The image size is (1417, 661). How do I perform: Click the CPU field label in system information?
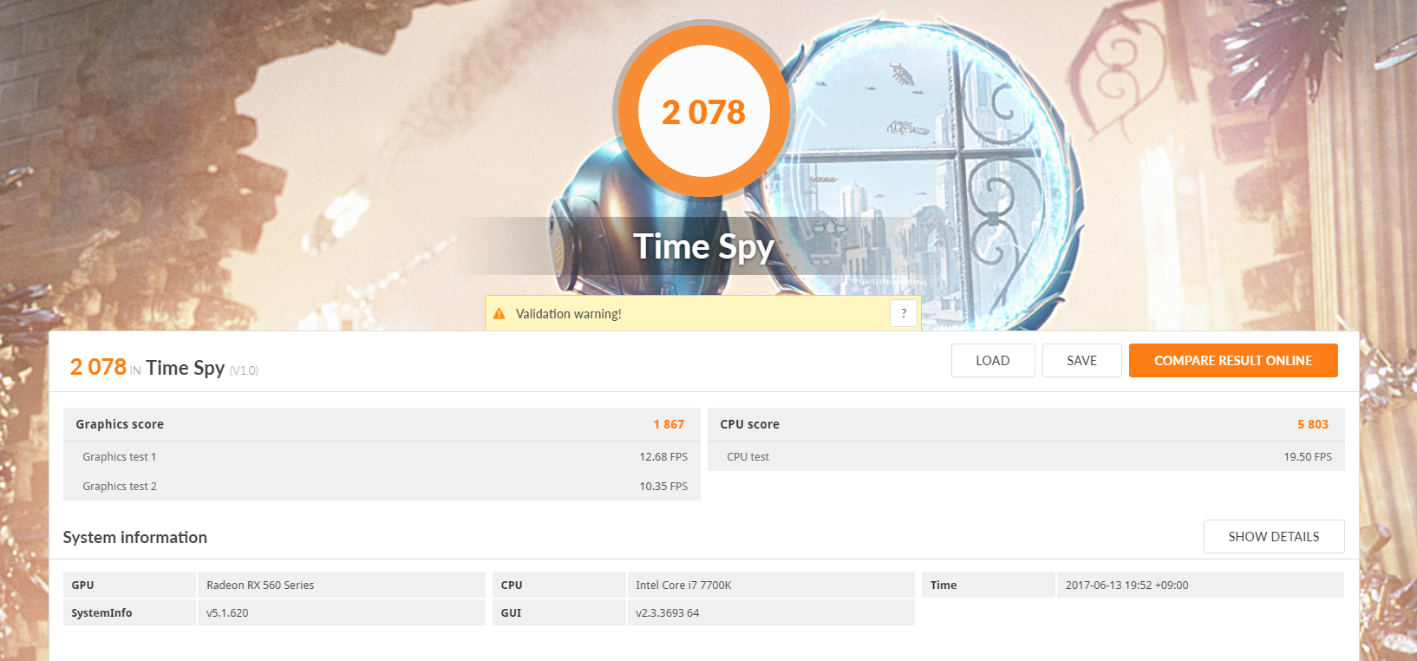(x=512, y=586)
